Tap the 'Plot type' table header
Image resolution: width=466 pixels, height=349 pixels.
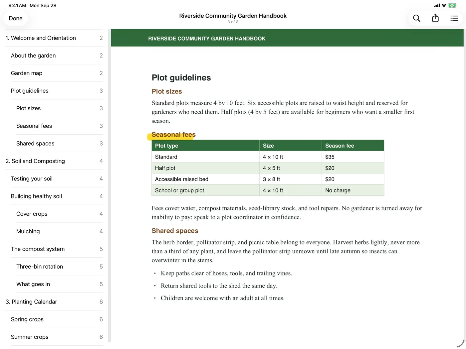206,146
